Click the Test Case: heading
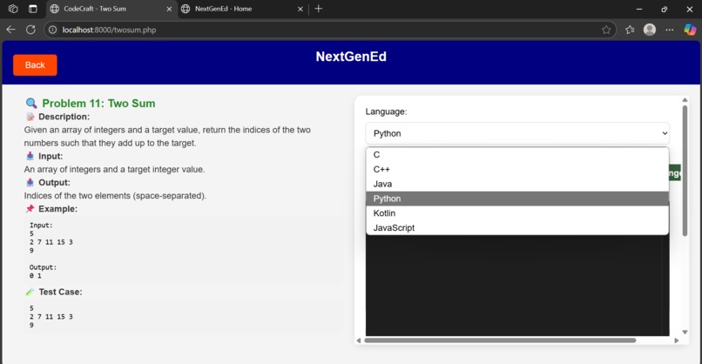The height and width of the screenshot is (364, 702). [x=60, y=292]
